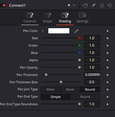This screenshot has height=117, width=115.
Task: Set Pen Join Type to Bevel
Action: click(x=70, y=89)
